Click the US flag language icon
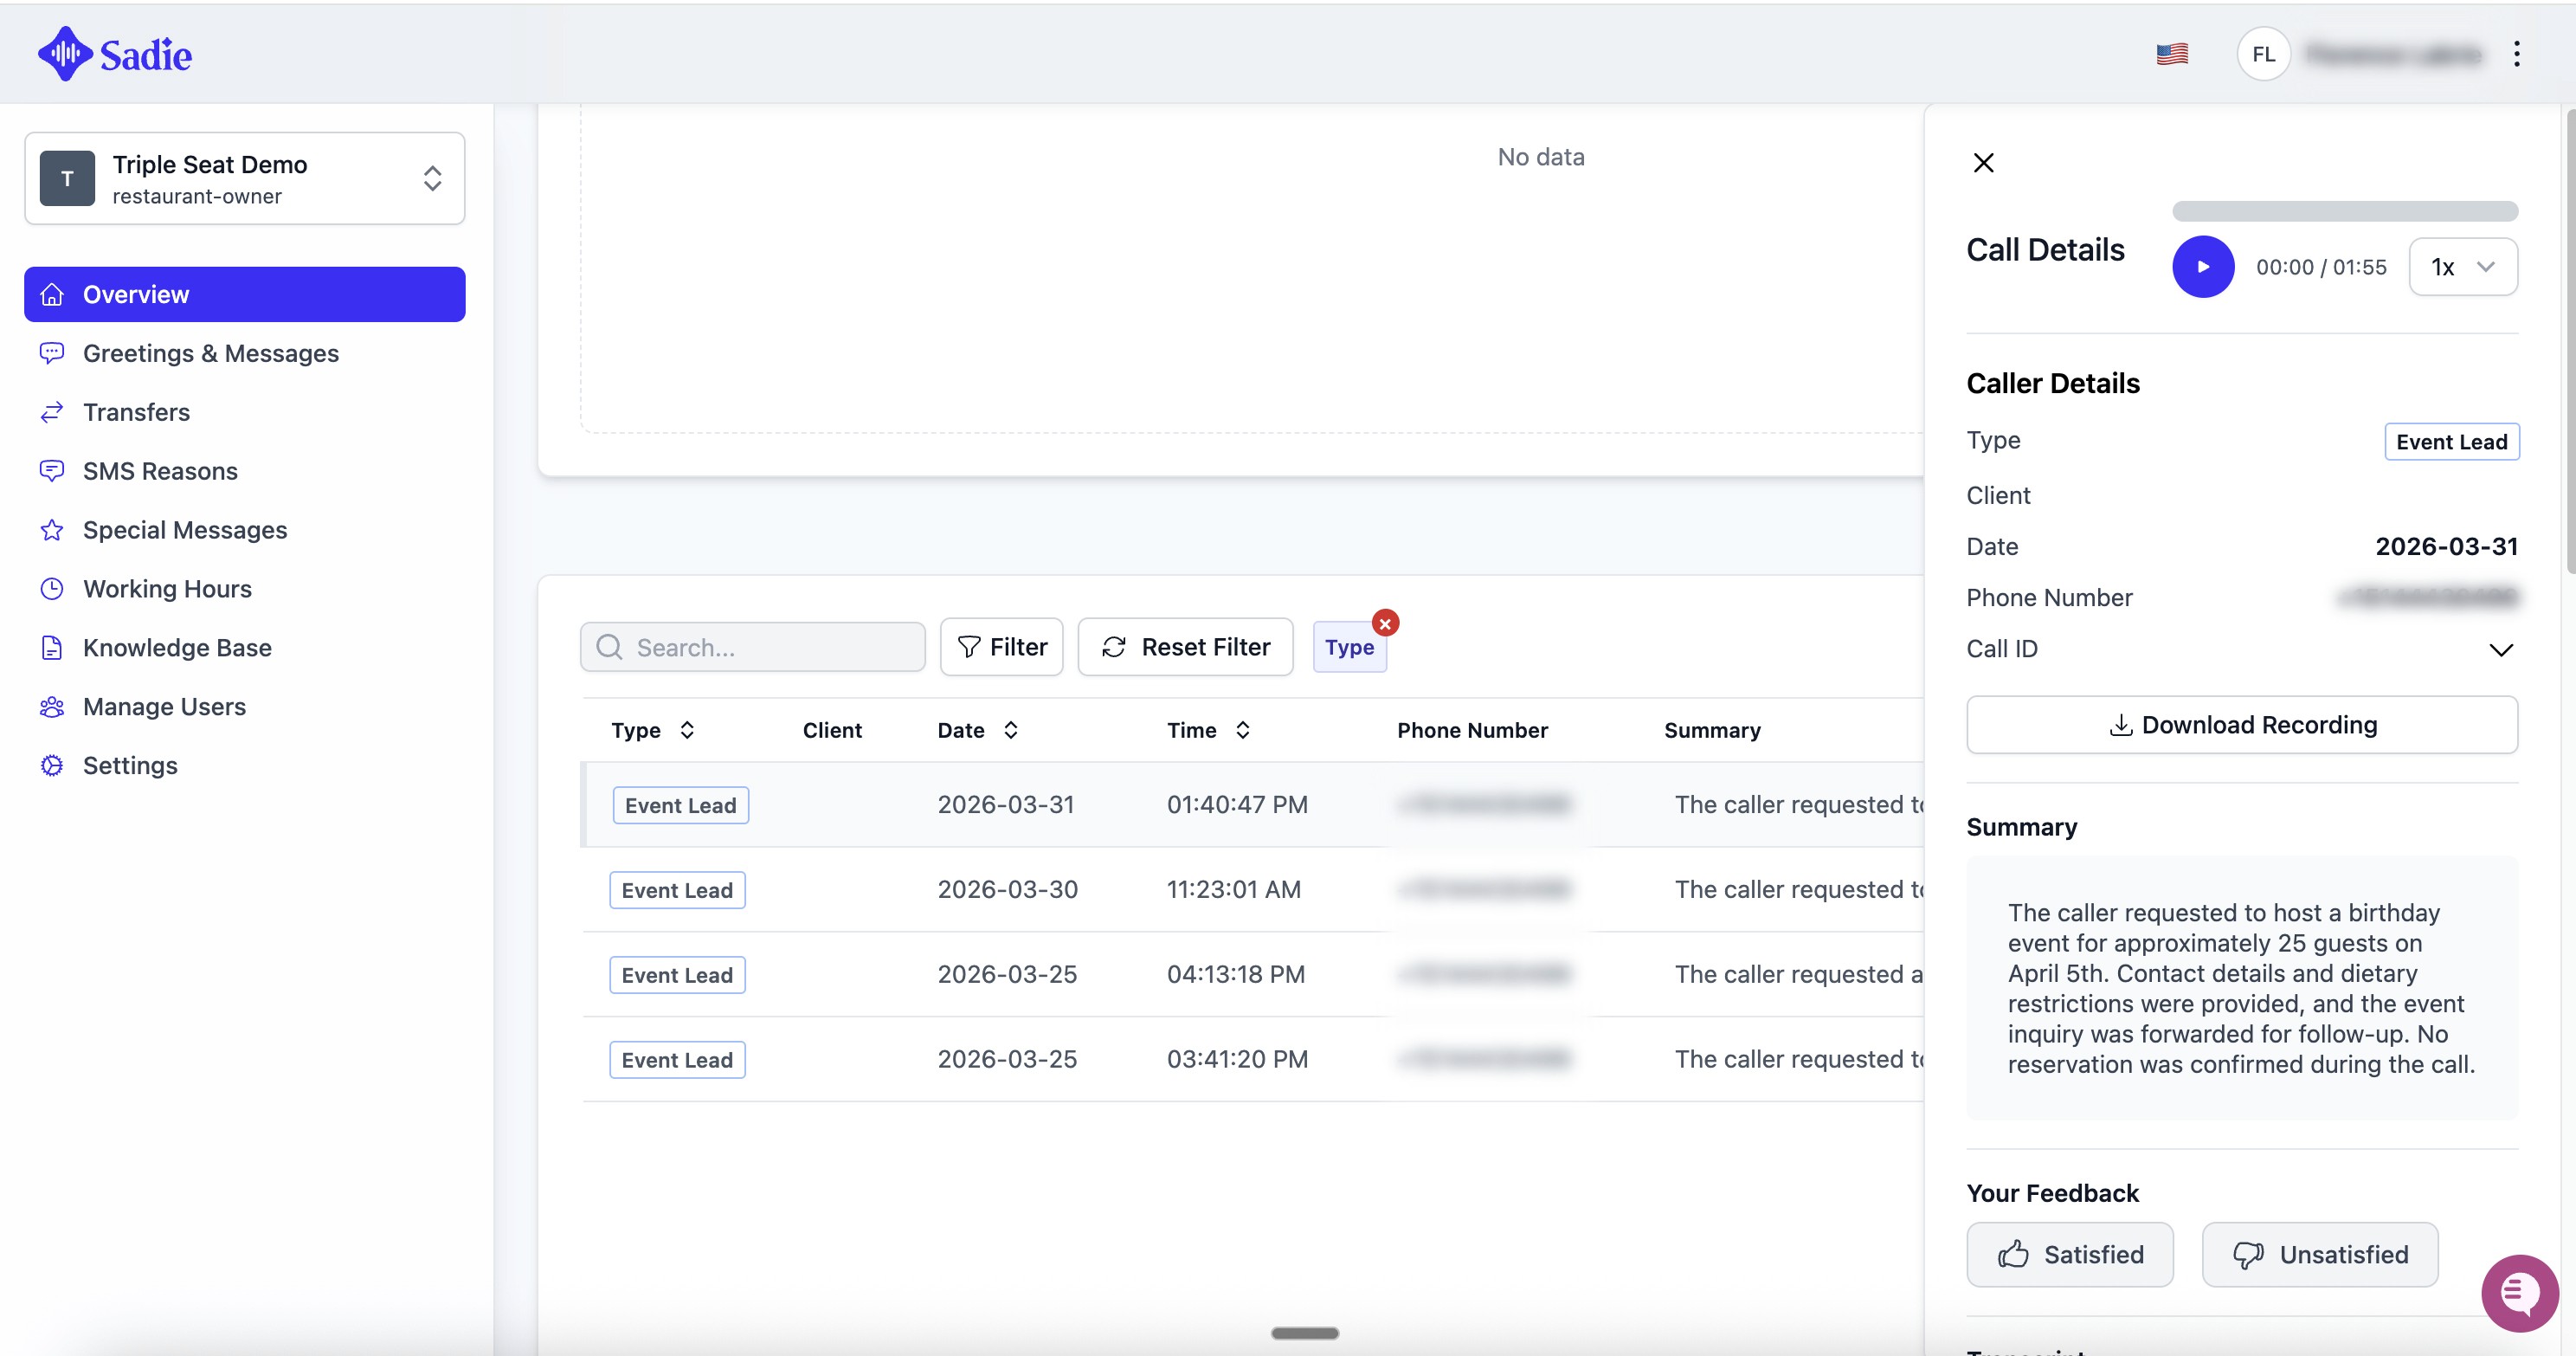Screen dimensions: 2576x1356 point(2171,54)
